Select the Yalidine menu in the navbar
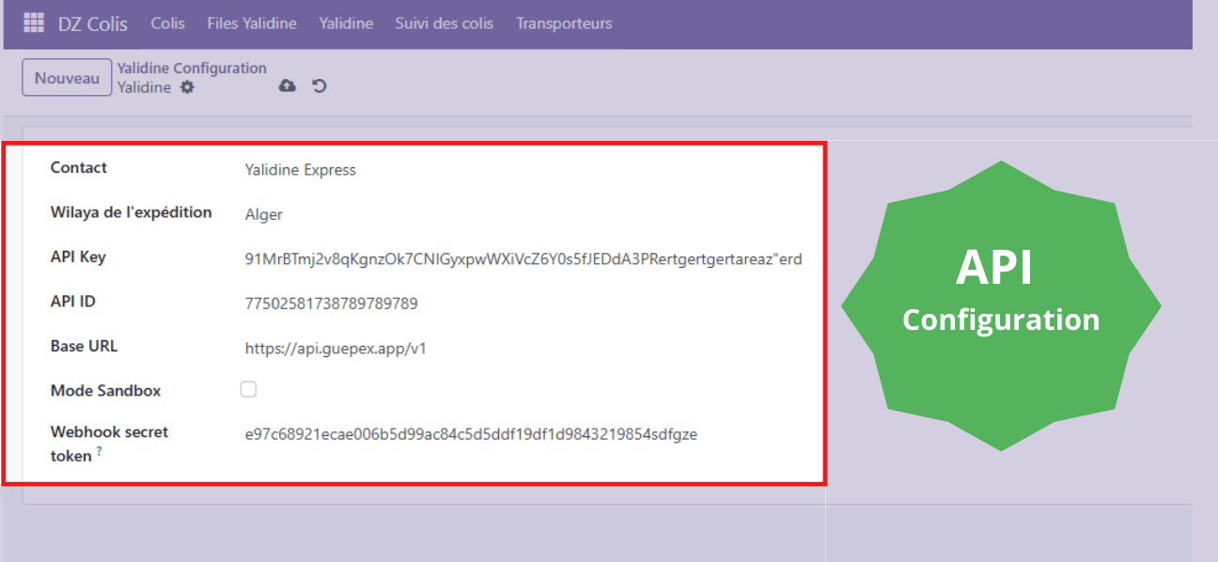Viewport: 1218px width, 562px height. point(346,23)
